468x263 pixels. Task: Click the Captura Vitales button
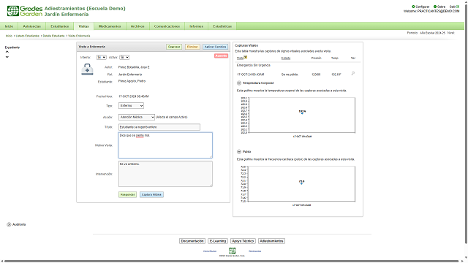click(x=151, y=195)
